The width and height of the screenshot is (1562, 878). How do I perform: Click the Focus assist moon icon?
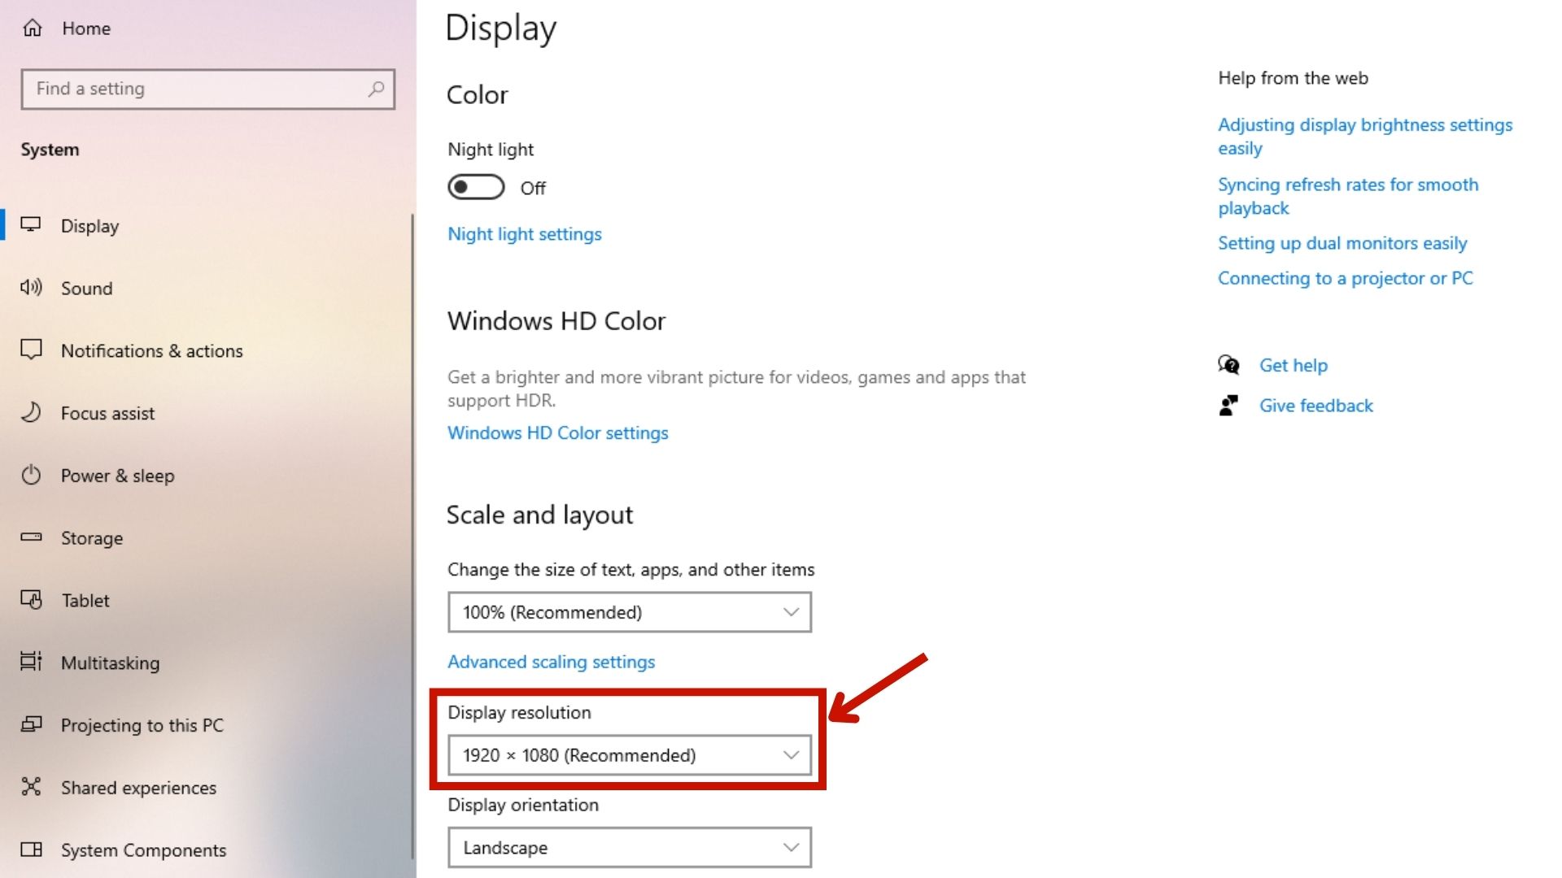click(31, 412)
